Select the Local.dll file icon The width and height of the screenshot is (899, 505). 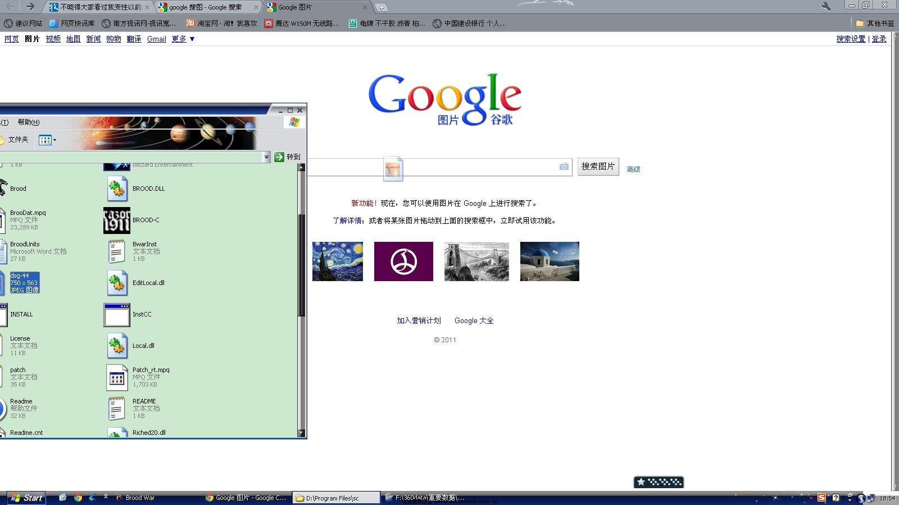(x=117, y=346)
